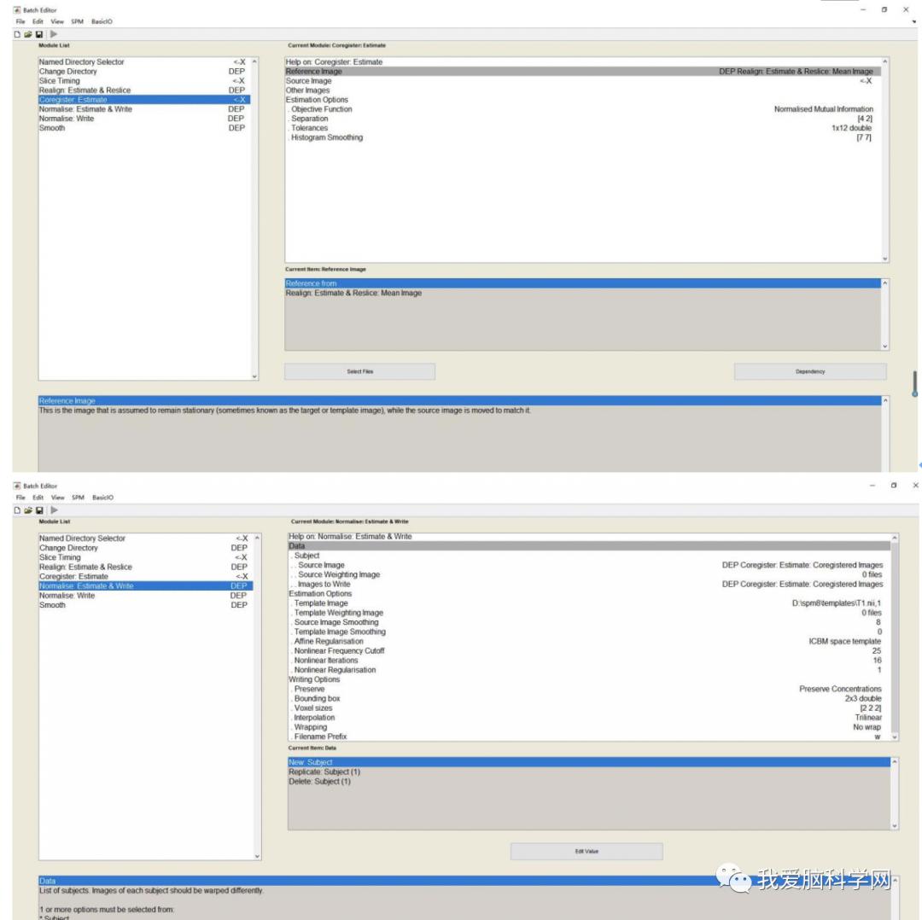Screen dimensions: 922x920
Task: Click bottom module parameters scrollbar down arrow
Action: pyautogui.click(x=895, y=737)
